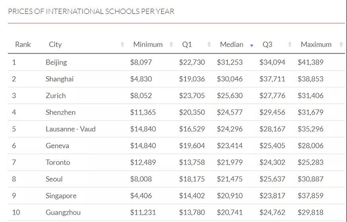
Task: Select Singapore's maximum price $37,859
Action: pos(310,196)
